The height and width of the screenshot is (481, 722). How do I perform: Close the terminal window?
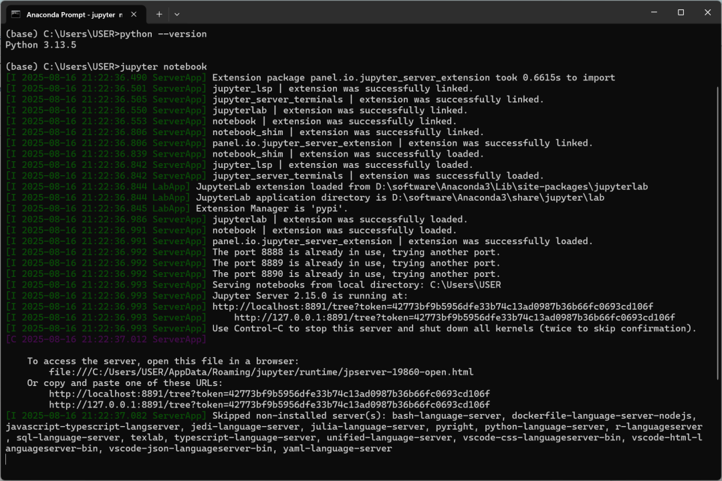coord(708,13)
